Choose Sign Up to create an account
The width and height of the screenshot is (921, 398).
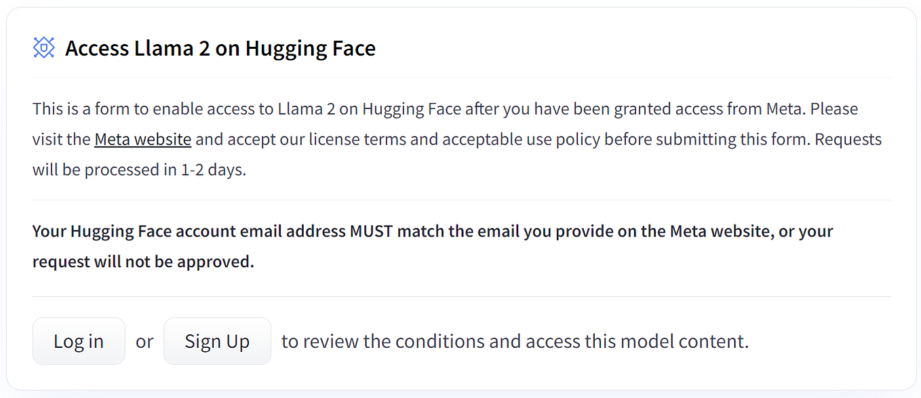point(217,341)
